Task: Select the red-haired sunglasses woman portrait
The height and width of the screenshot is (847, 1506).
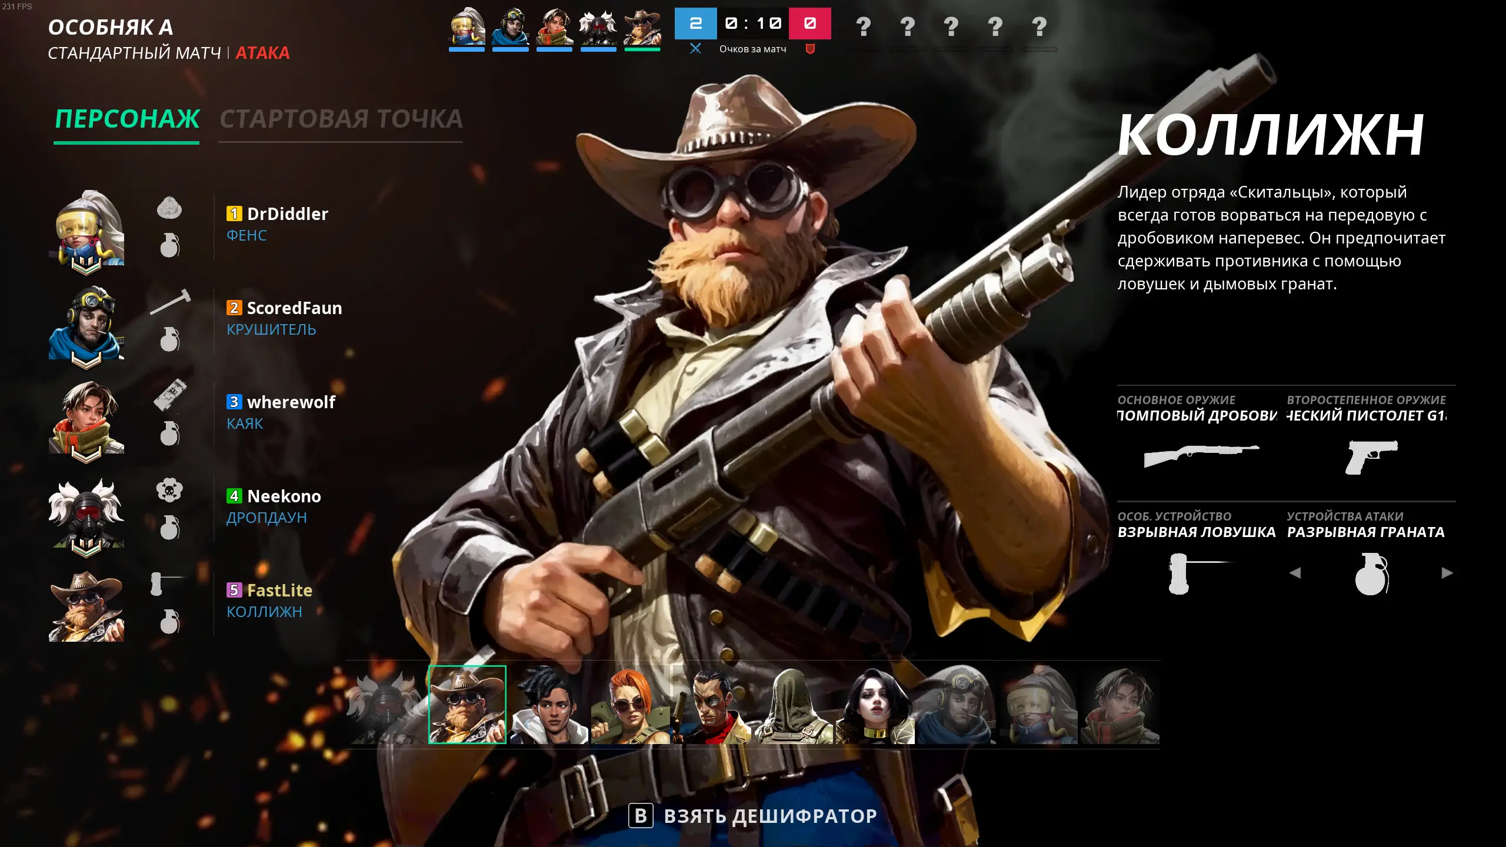Action: pyautogui.click(x=630, y=705)
